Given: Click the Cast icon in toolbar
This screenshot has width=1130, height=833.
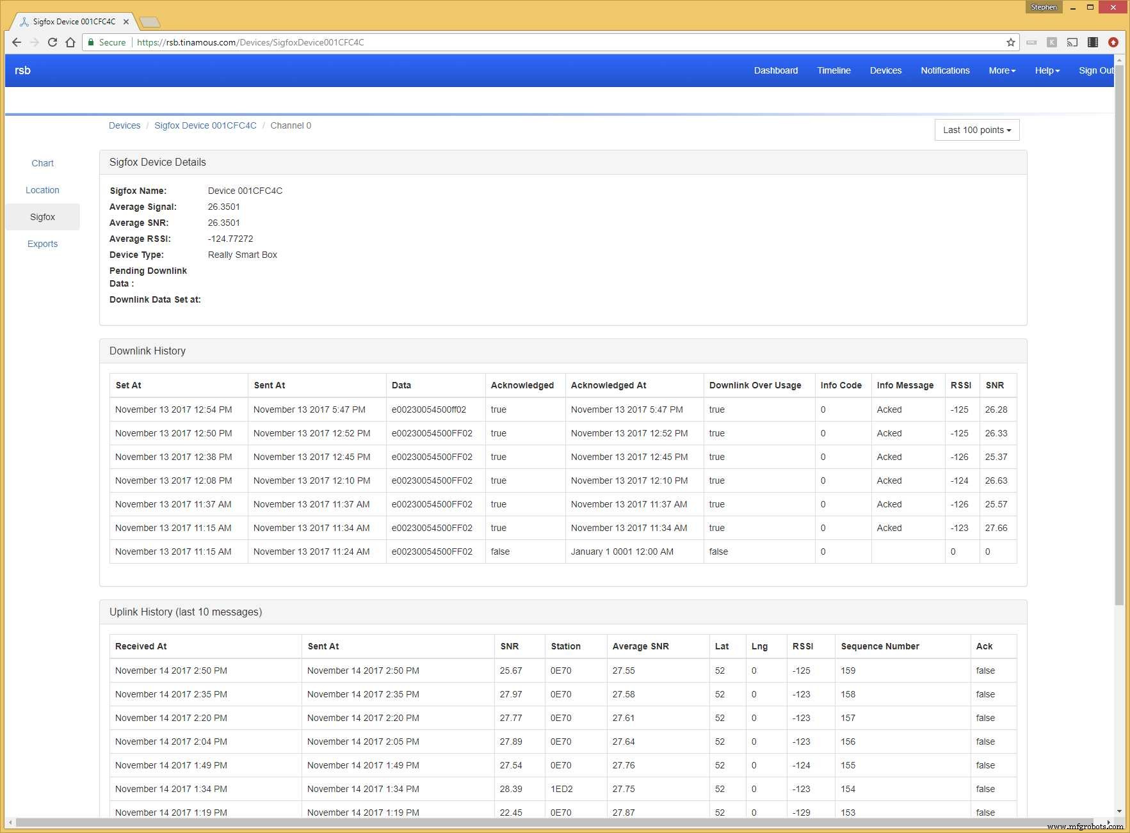Looking at the screenshot, I should [x=1072, y=42].
